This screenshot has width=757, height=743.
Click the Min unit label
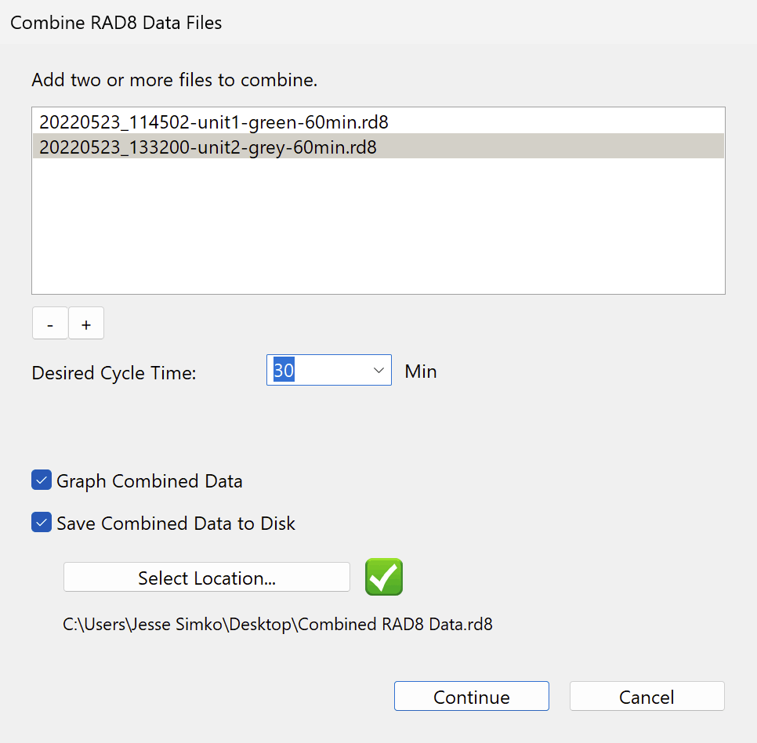(x=421, y=371)
